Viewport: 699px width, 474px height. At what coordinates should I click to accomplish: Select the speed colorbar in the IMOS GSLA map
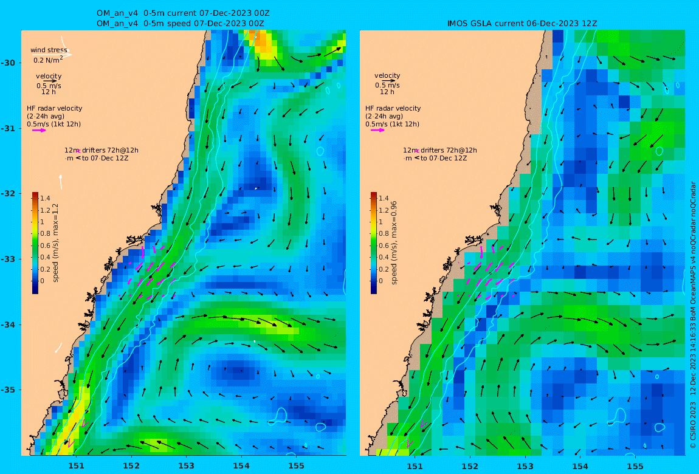click(374, 243)
